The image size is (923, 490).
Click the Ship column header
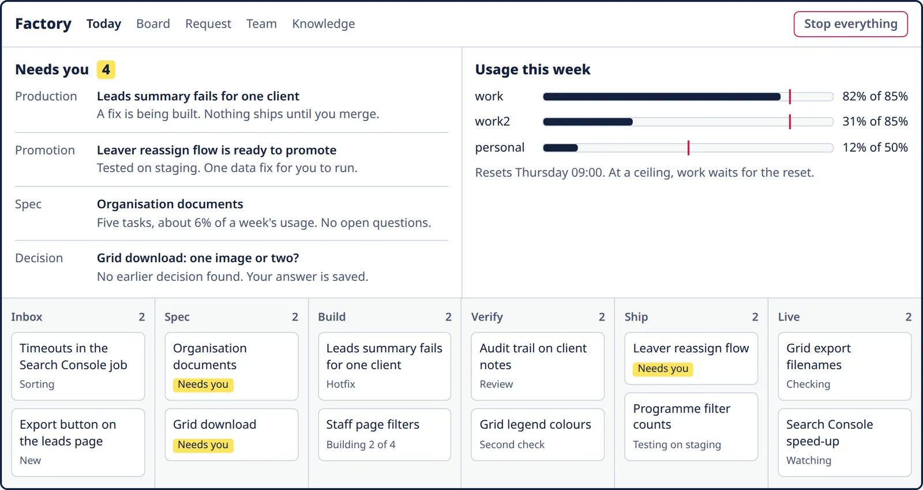(x=691, y=317)
